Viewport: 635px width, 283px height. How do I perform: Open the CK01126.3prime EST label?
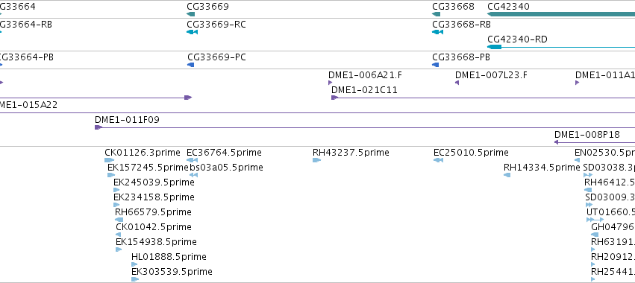point(142,153)
